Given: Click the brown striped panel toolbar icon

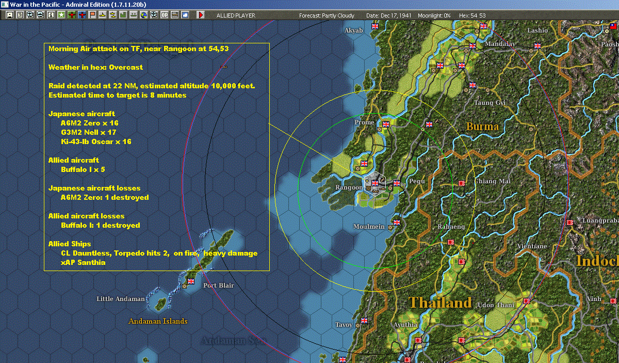Looking at the screenshot, I should (175, 15).
